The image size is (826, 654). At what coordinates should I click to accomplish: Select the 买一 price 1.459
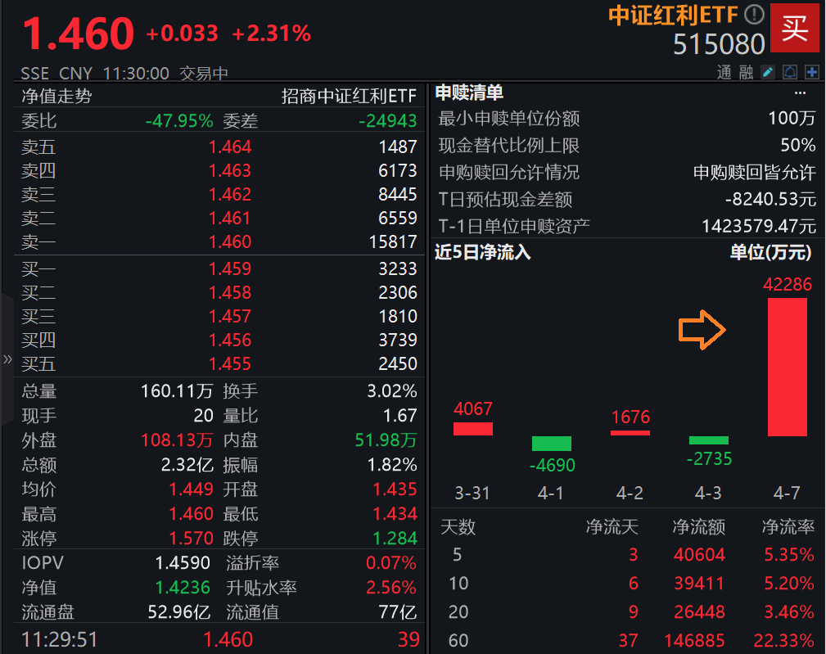tap(230, 269)
